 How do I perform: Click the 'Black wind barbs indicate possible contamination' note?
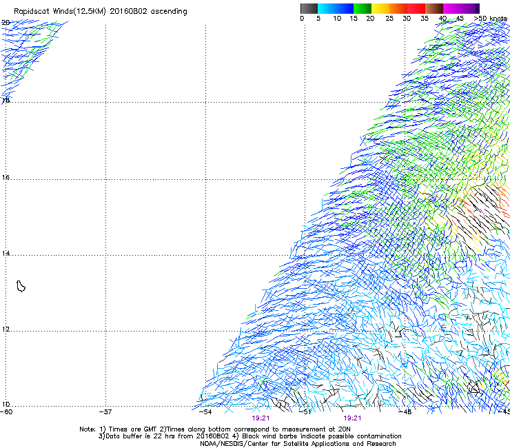[317, 436]
